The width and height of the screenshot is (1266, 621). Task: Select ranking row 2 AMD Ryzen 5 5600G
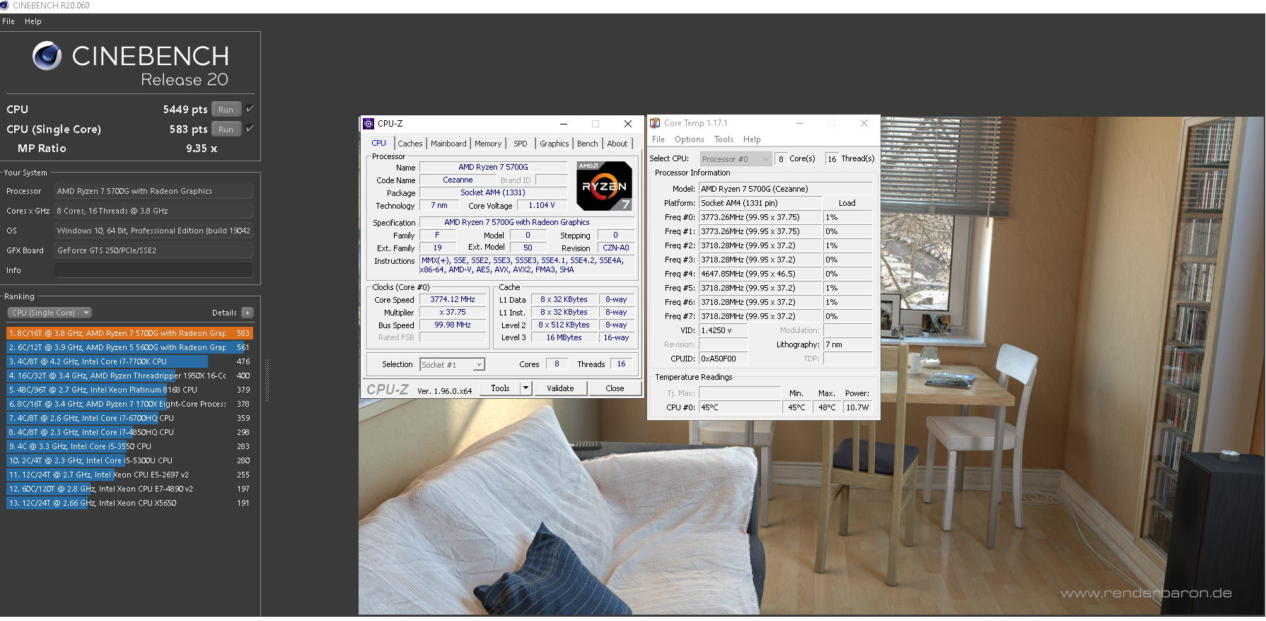[x=129, y=347]
